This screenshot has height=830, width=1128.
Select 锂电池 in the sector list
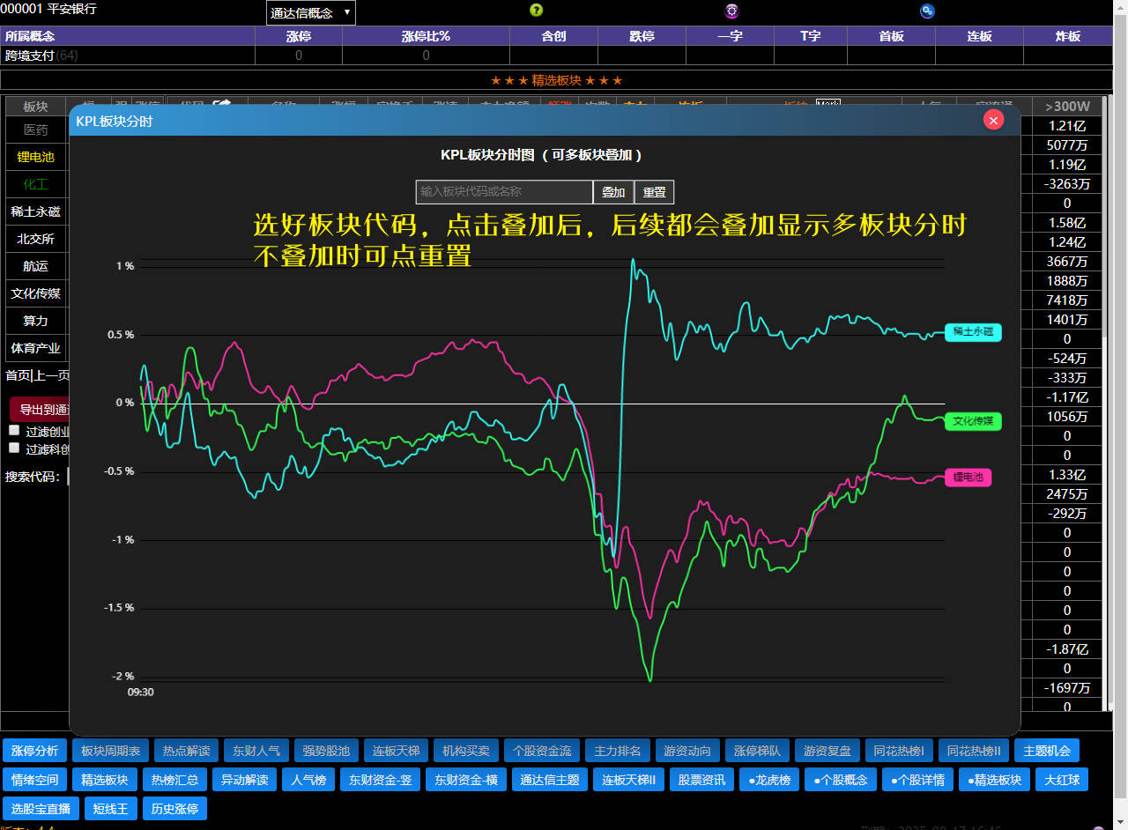click(x=35, y=157)
